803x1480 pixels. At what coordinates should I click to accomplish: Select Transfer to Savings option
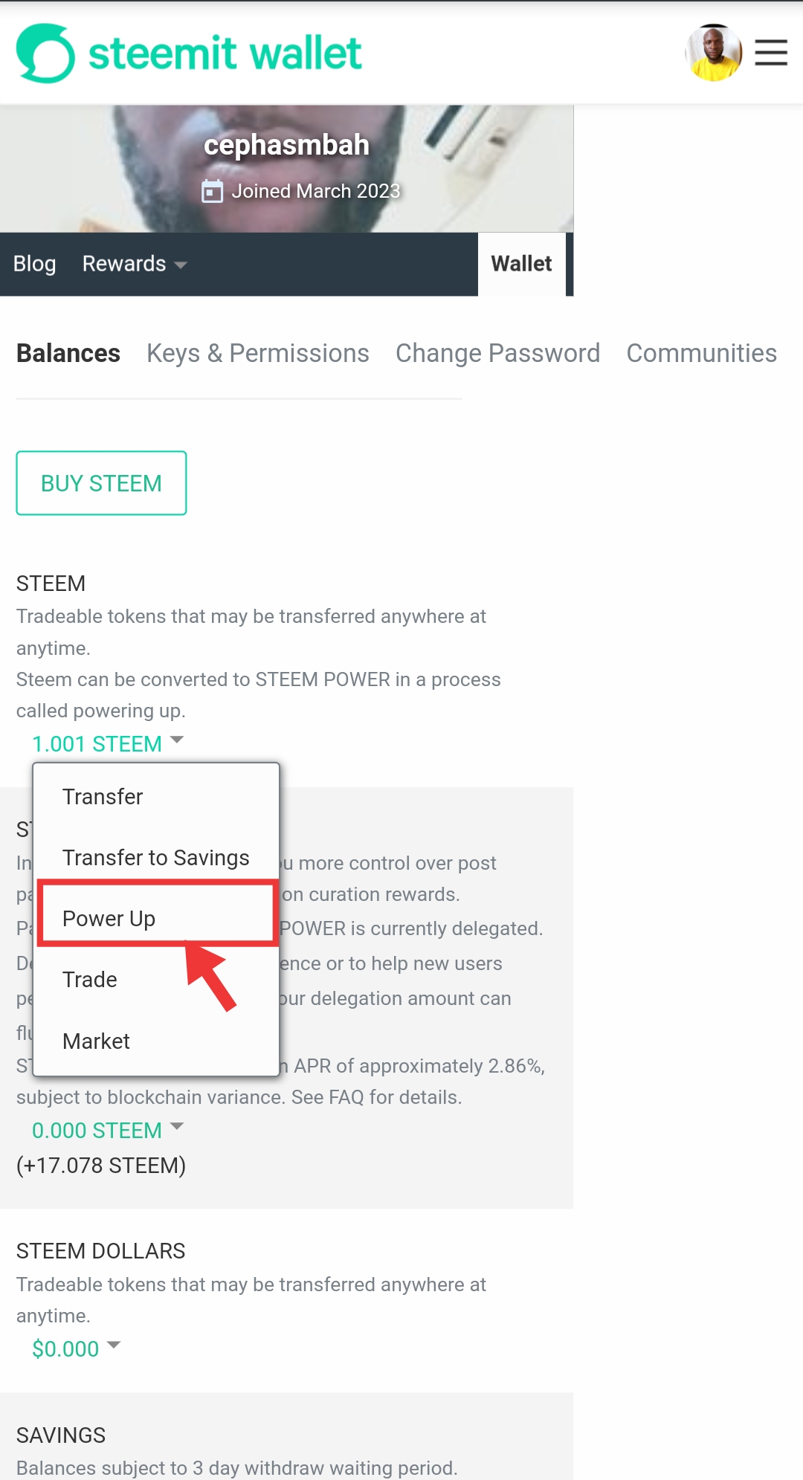click(x=155, y=858)
